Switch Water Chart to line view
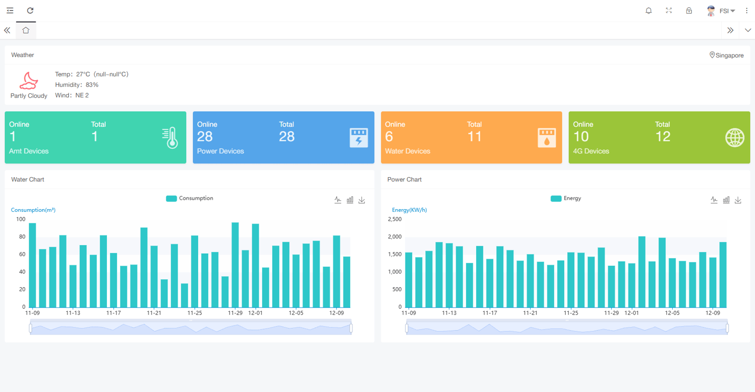The height and width of the screenshot is (392, 755). coord(338,200)
